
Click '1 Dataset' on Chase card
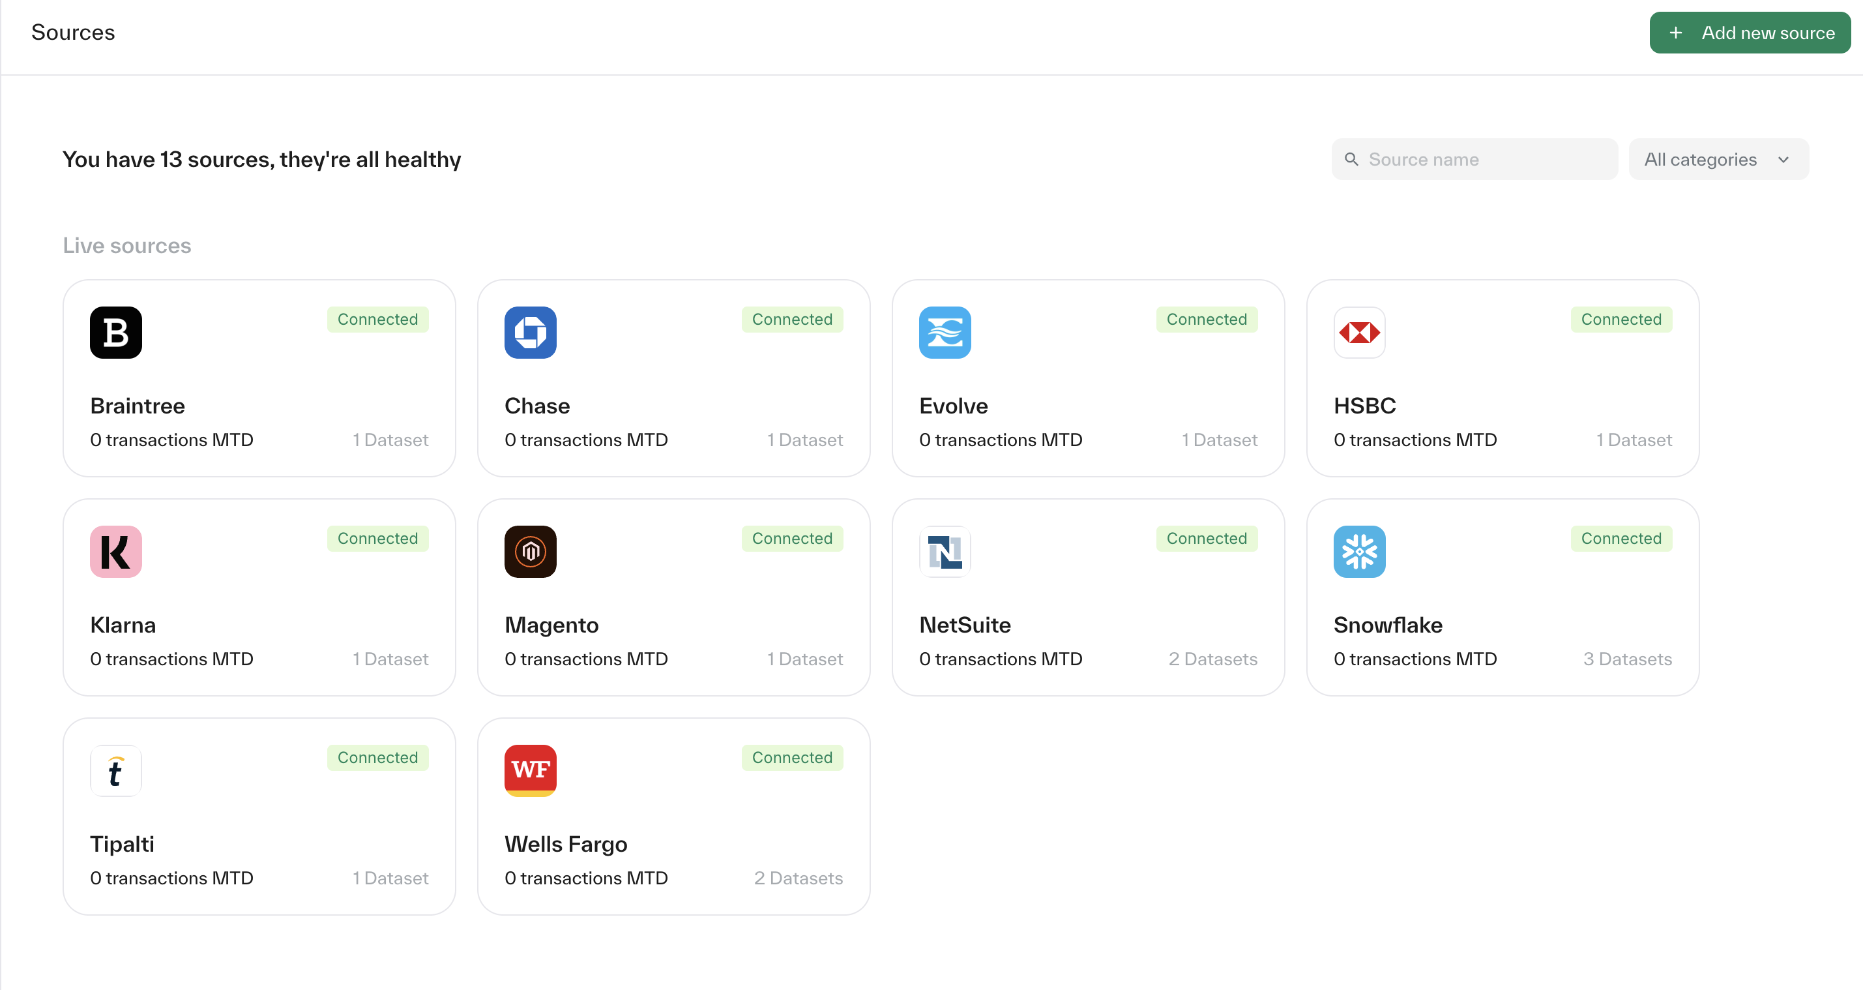(805, 440)
